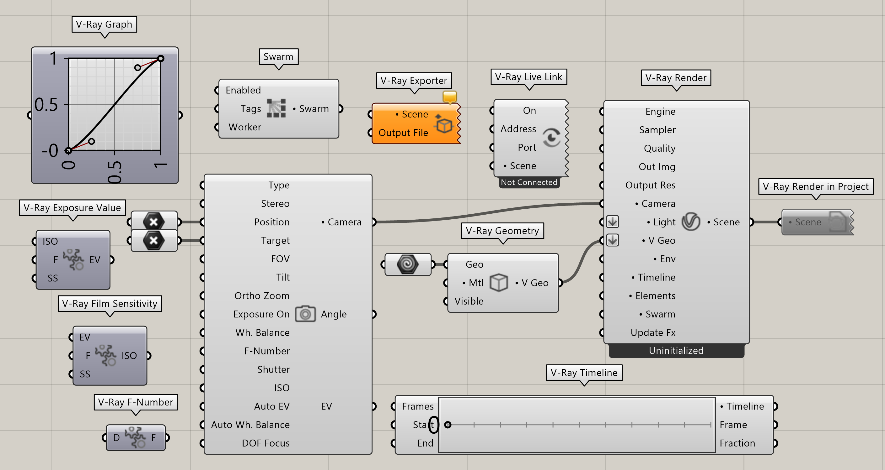Select the V-Ray Exporter label tag
The height and width of the screenshot is (470, 885).
click(x=414, y=81)
